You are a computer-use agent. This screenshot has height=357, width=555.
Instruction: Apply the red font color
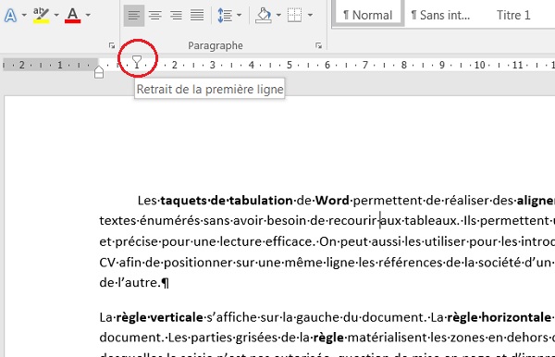click(72, 15)
